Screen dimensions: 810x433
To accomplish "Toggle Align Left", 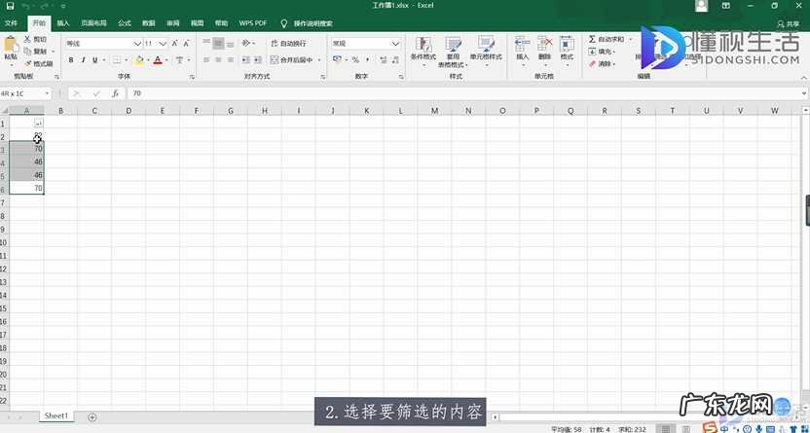I will click(206, 60).
